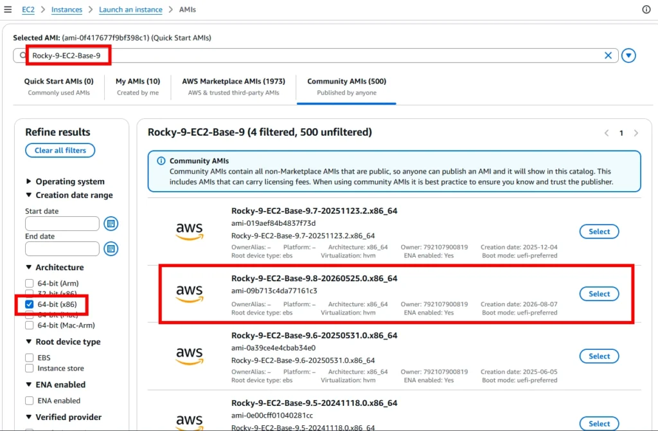The image size is (658, 431).
Task: Click title Rocky-9-EC2-Base-9.6-20250531.0.x86_64
Action: click(314, 335)
